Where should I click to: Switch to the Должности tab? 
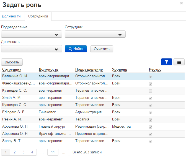pos(11,16)
